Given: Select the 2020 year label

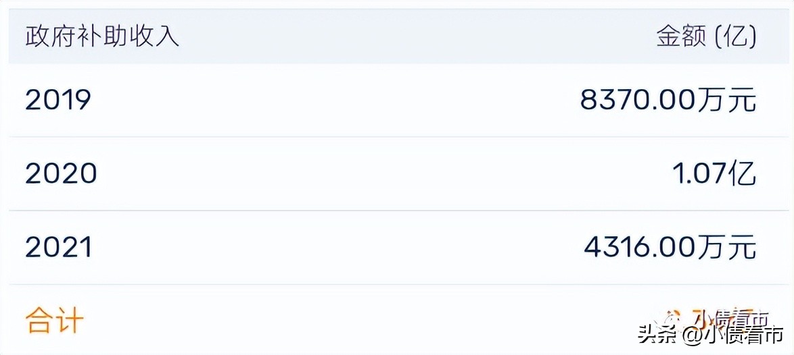Looking at the screenshot, I should tap(61, 174).
